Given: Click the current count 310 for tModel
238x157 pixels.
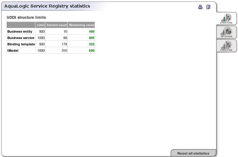Looking at the screenshot, I should click(x=64, y=51).
